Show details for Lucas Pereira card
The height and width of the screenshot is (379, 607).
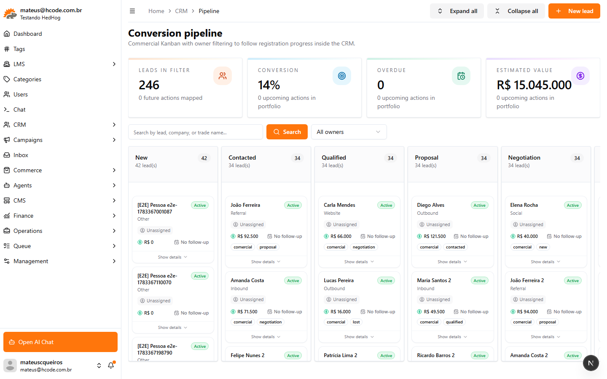coord(359,337)
